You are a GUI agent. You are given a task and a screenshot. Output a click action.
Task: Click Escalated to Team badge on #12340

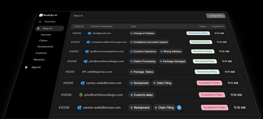click(x=210, y=83)
